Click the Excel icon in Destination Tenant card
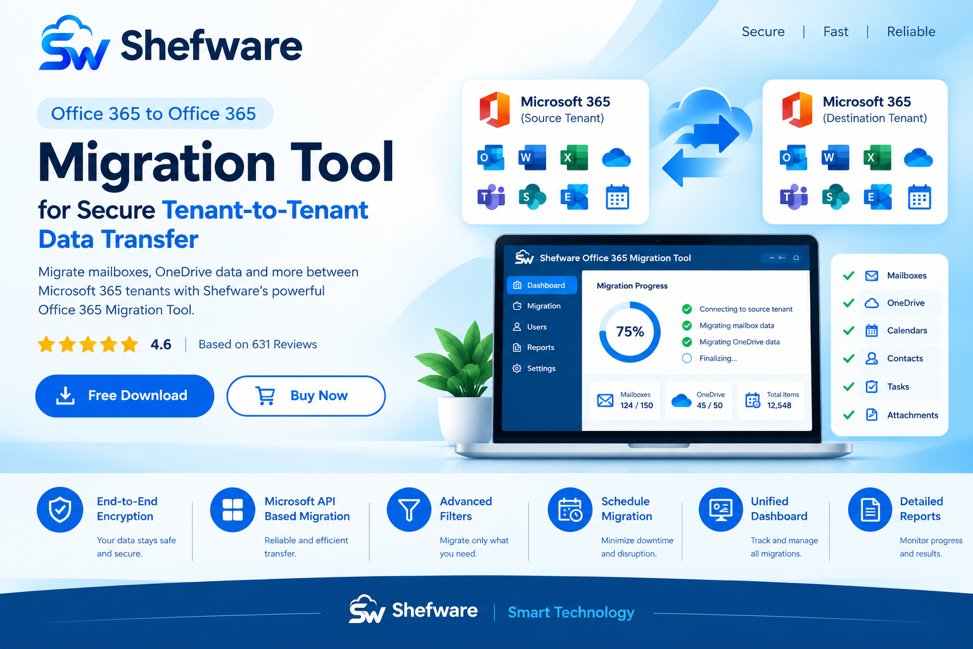This screenshot has height=649, width=973. point(877,158)
